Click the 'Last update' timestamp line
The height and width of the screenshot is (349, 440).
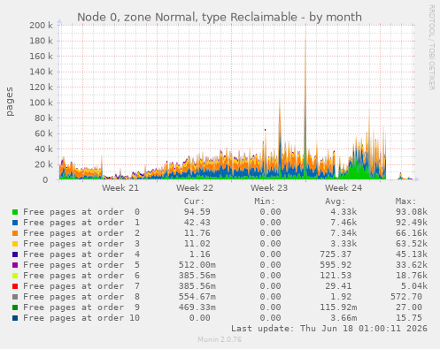click(329, 329)
